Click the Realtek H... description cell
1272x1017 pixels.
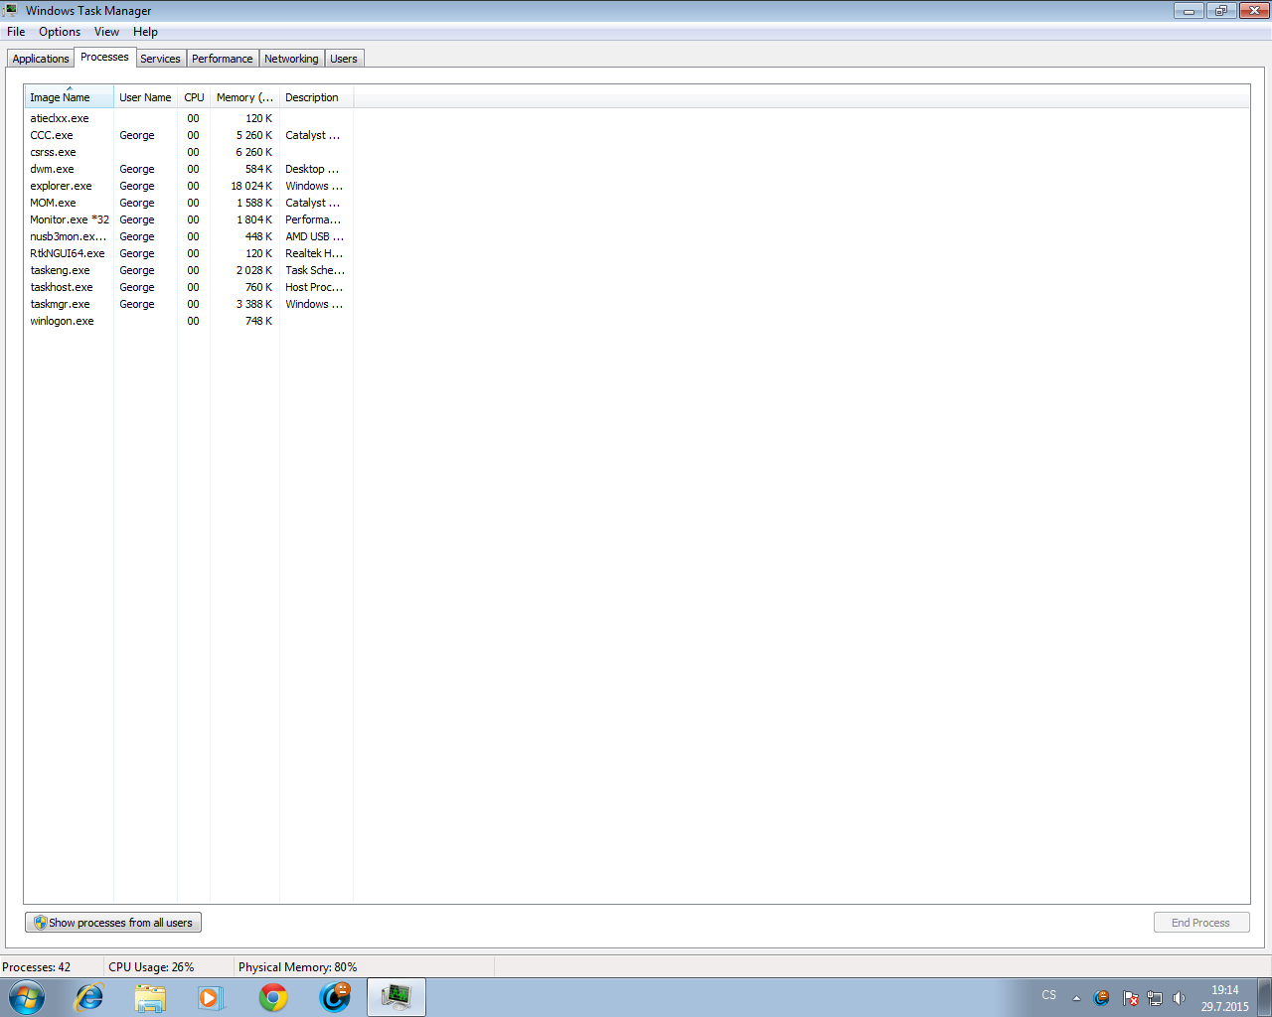pyautogui.click(x=314, y=253)
